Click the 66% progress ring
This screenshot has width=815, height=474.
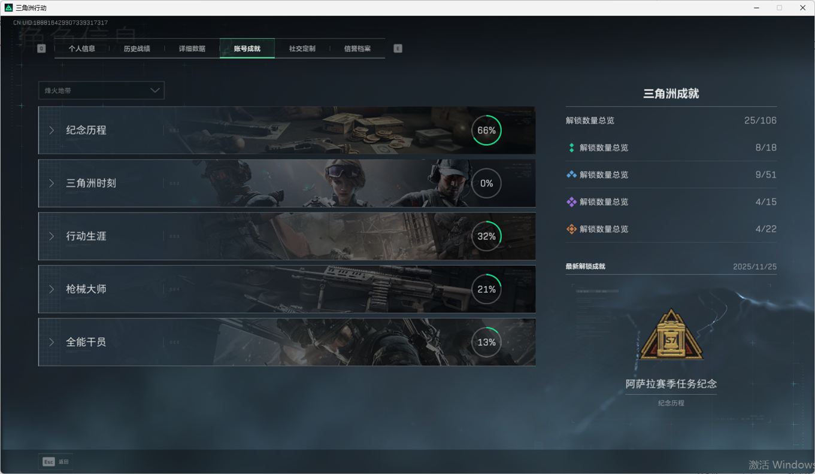[x=486, y=130]
